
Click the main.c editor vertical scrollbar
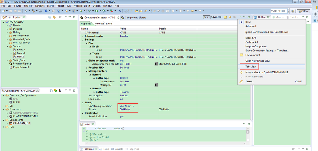pyautogui.click(x=248, y=135)
